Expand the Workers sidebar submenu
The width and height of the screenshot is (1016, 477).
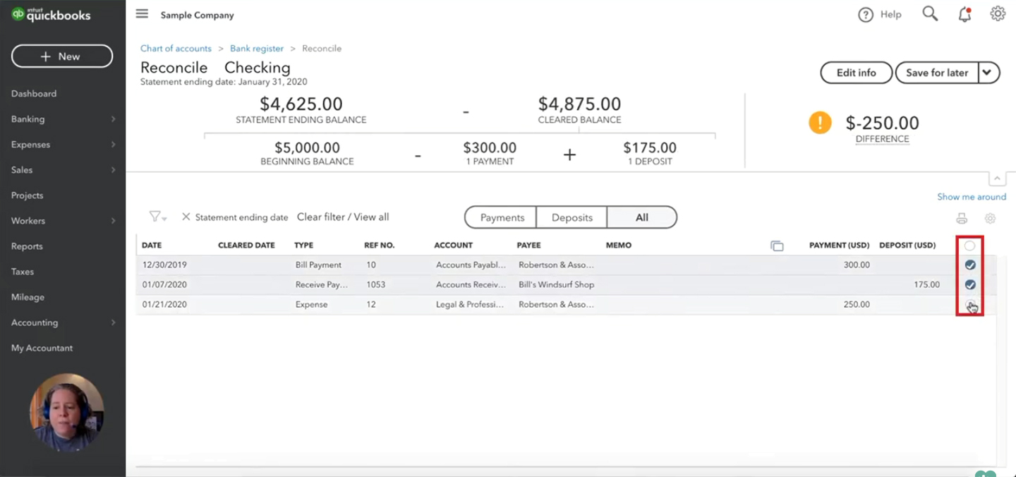point(113,221)
